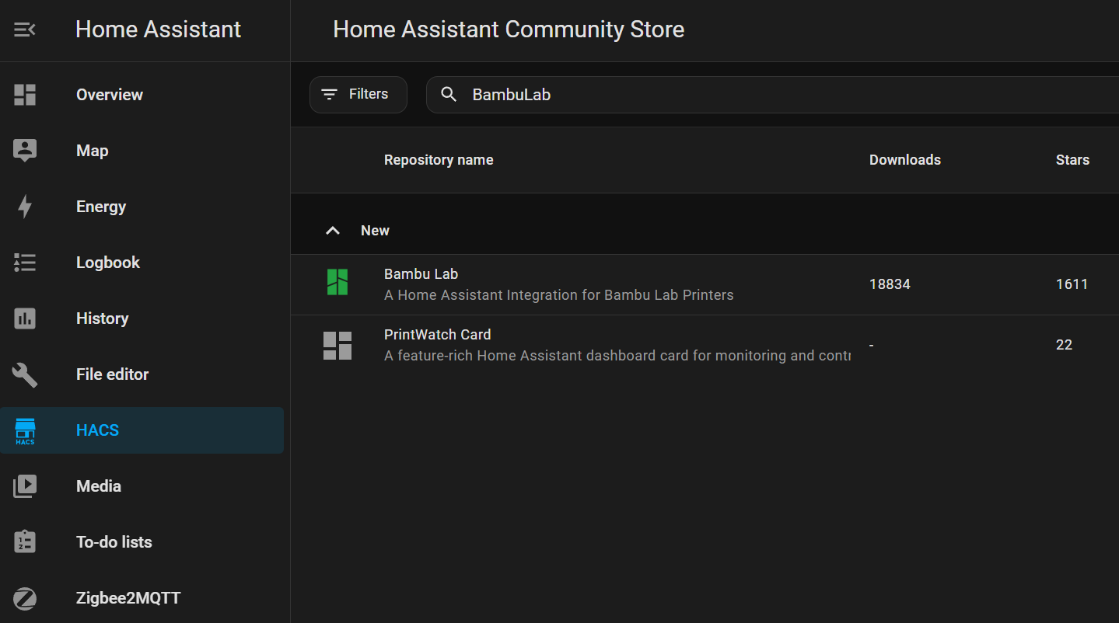The image size is (1119, 623).
Task: Open the Media browser
Action: point(142,486)
